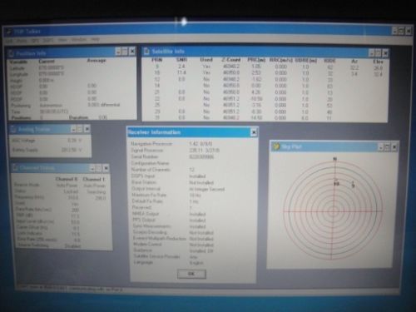Open the DGPS menu
This screenshot has width=416, height=312.
tap(48, 41)
